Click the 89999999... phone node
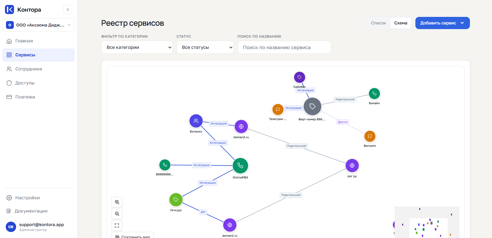The height and width of the screenshot is (238, 492). pyautogui.click(x=165, y=165)
